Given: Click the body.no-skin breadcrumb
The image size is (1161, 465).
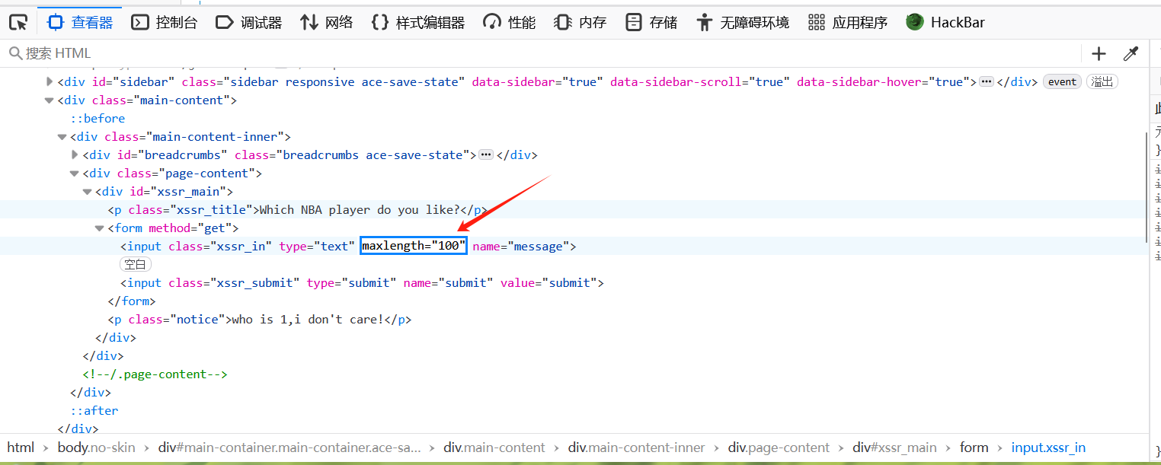Looking at the screenshot, I should coord(97,447).
